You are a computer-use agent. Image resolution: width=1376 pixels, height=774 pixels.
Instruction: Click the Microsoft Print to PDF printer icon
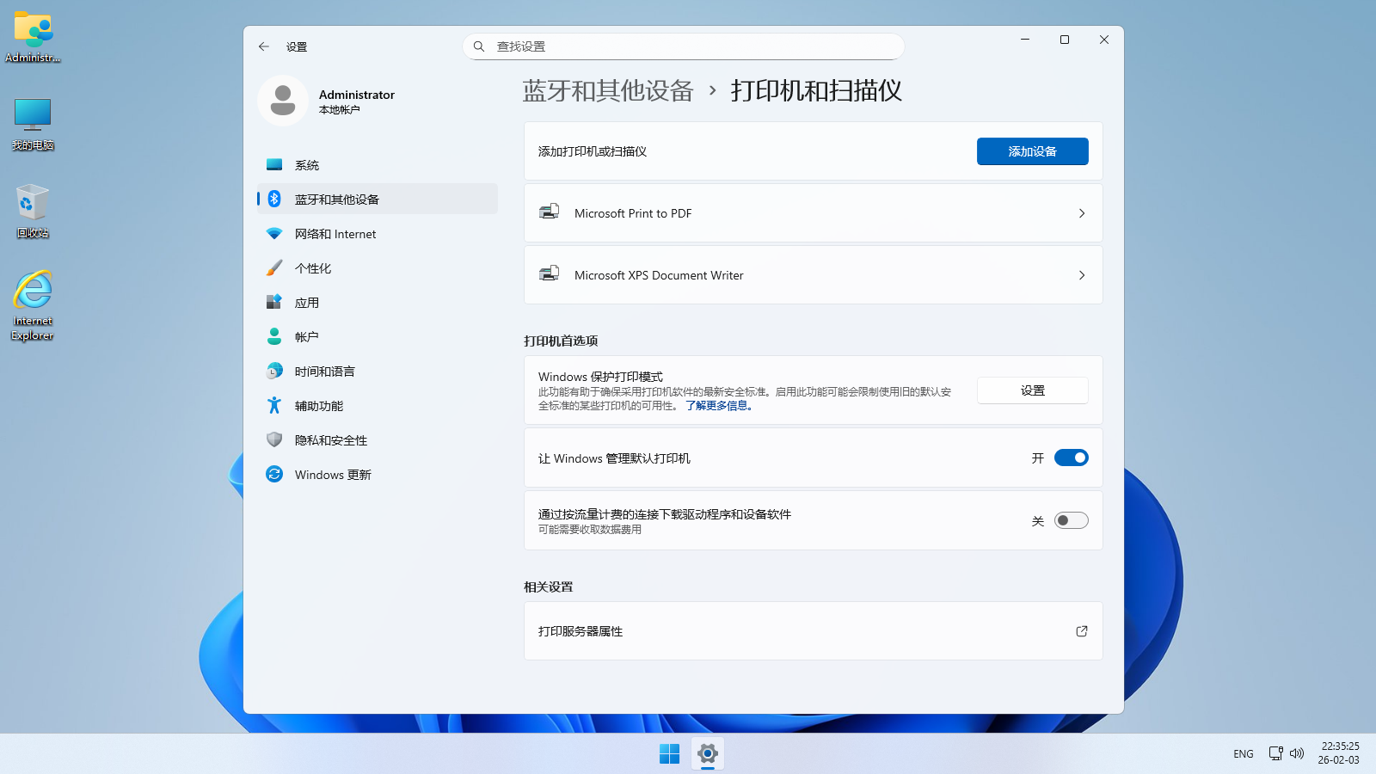549,212
